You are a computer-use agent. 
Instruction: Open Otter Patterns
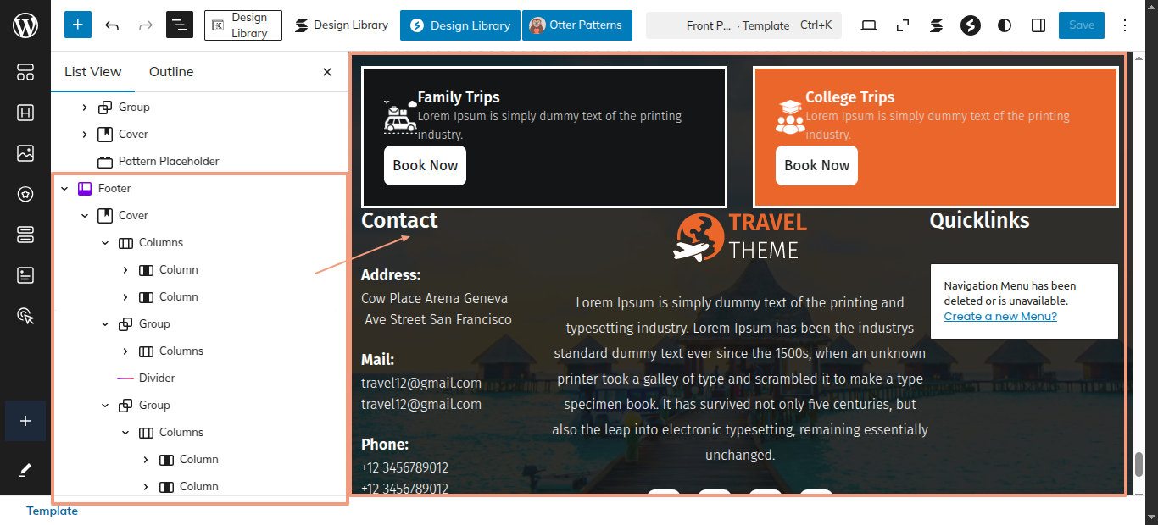(x=577, y=25)
